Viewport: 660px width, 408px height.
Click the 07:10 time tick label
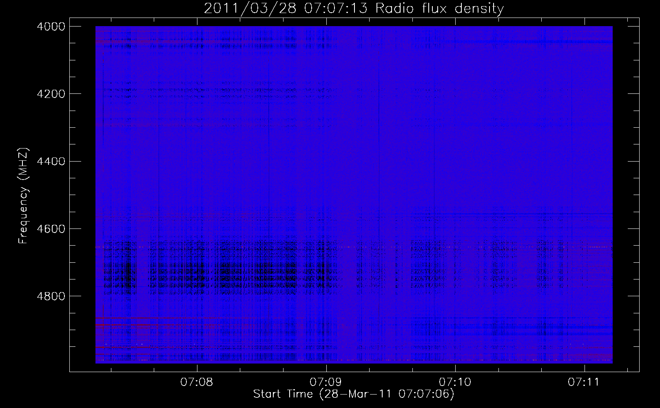click(455, 382)
